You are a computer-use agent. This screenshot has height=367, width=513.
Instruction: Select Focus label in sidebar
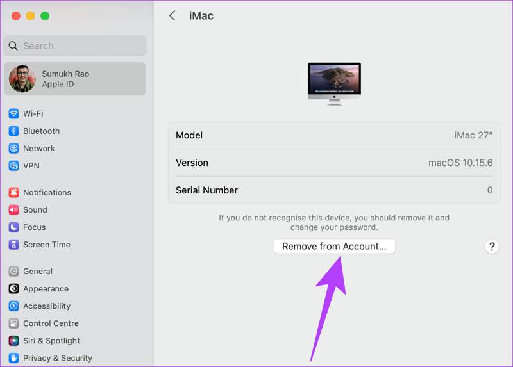(x=35, y=227)
